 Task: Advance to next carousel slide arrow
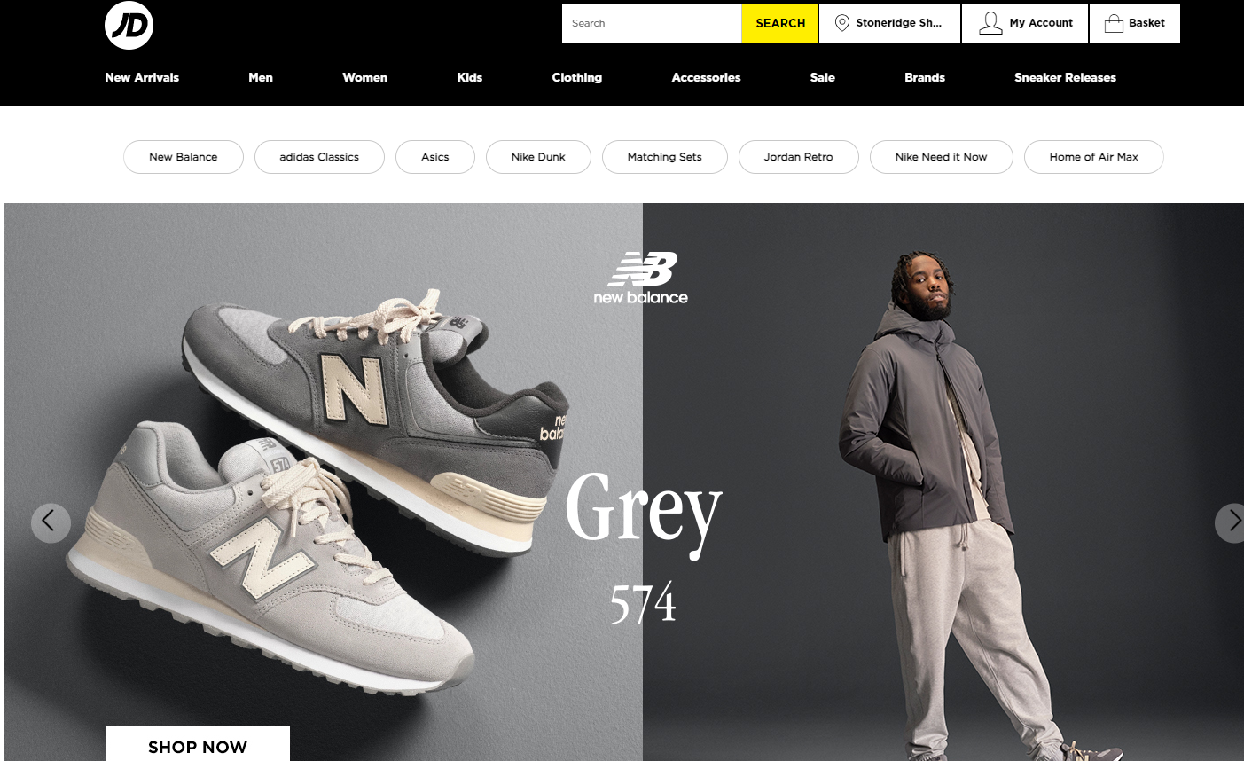coord(1230,523)
